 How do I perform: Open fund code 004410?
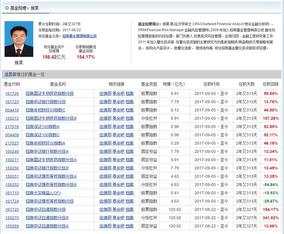tap(12, 110)
